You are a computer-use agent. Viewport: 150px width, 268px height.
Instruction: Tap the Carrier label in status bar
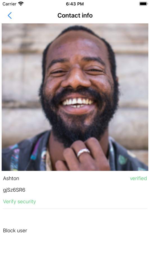(x=9, y=4)
